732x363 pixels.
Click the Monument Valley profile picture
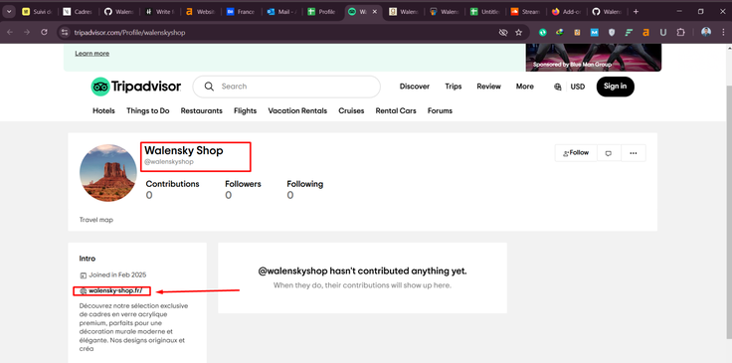[108, 173]
